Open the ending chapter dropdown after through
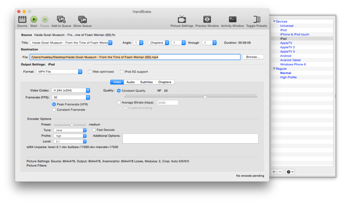Viewport: 341px width, 203px height. 209,43
